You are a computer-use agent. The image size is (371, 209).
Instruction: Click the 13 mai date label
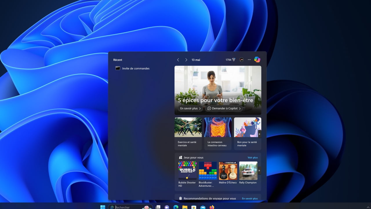tap(196, 60)
